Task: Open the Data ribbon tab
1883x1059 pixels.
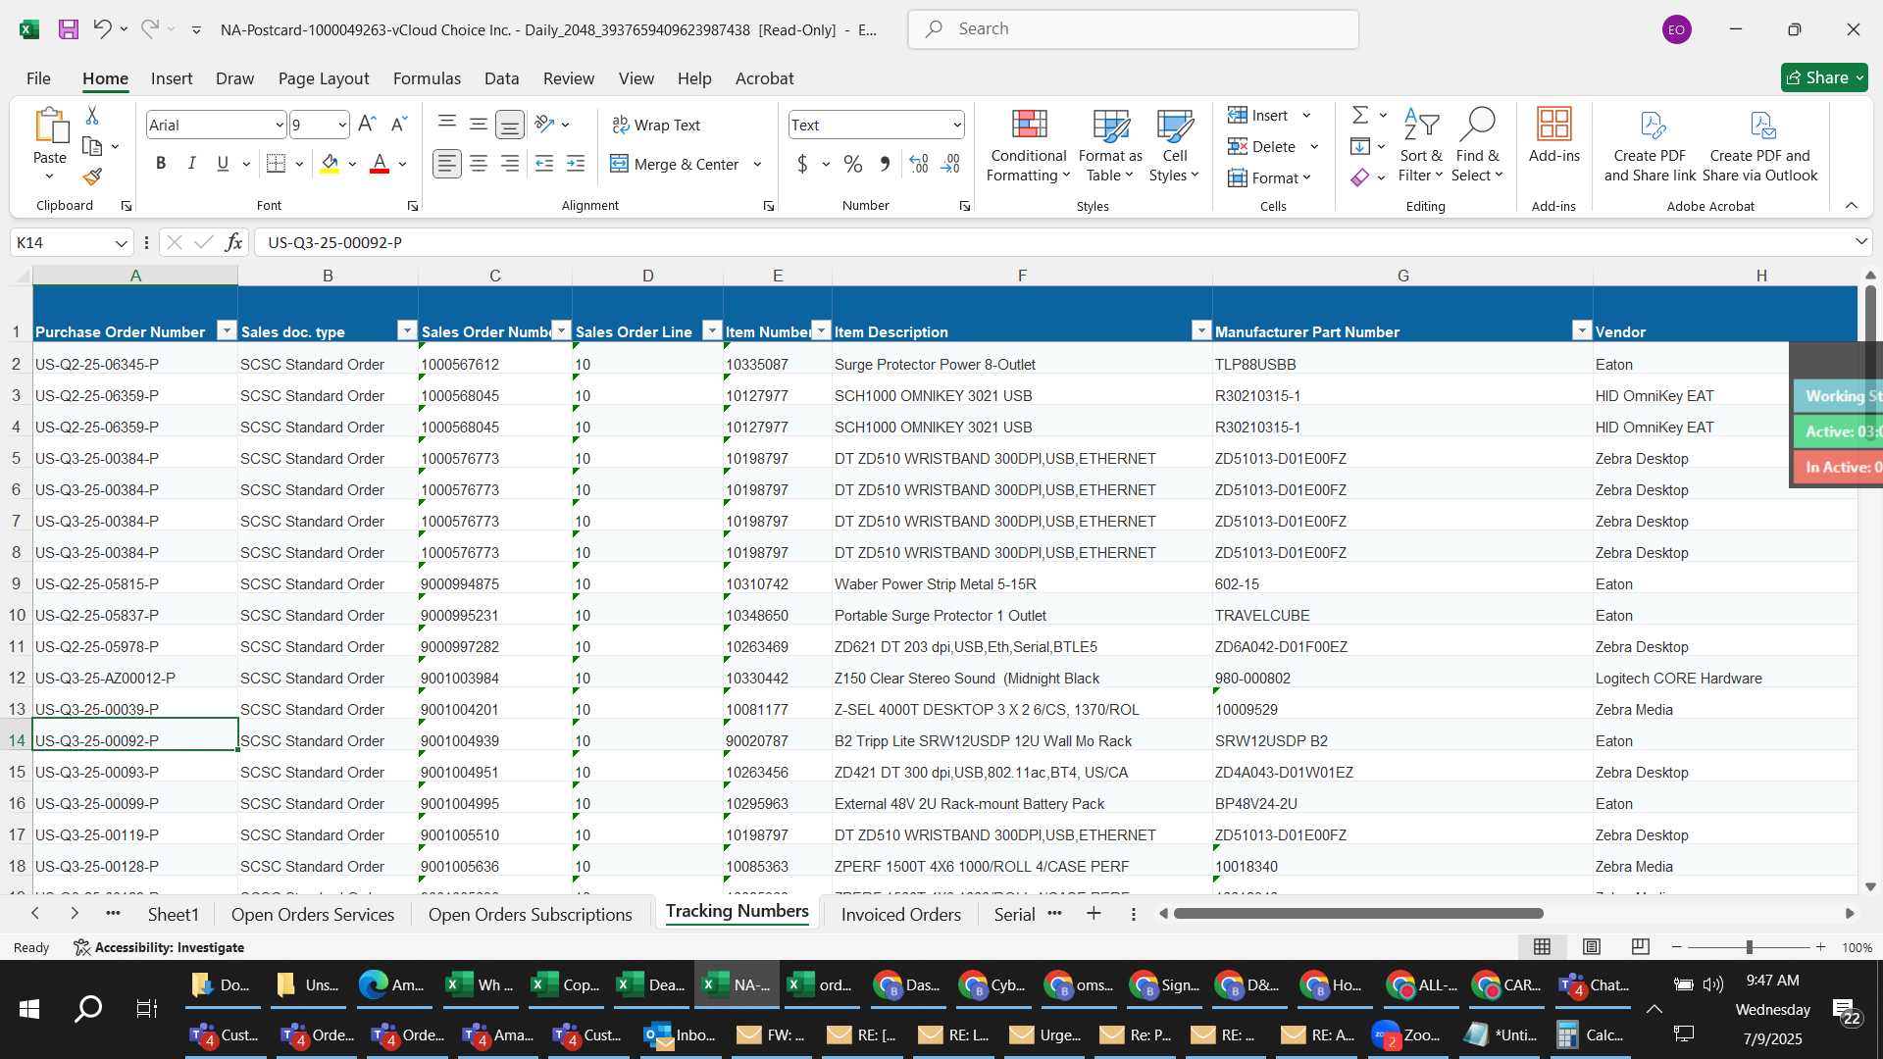Action: 501,78
